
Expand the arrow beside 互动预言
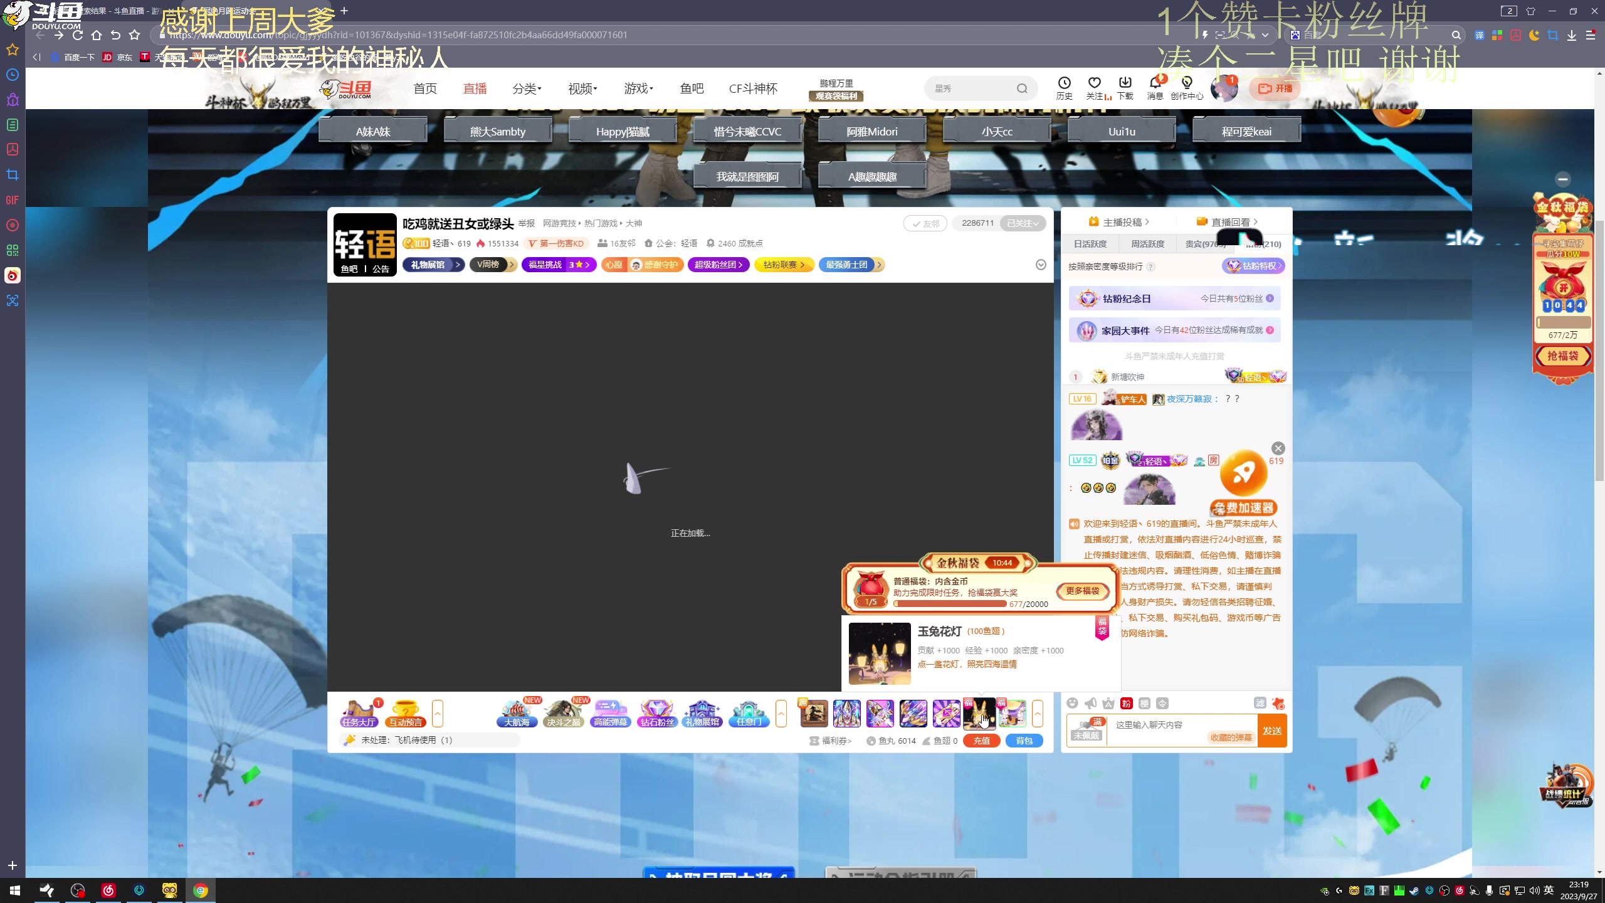tap(438, 714)
